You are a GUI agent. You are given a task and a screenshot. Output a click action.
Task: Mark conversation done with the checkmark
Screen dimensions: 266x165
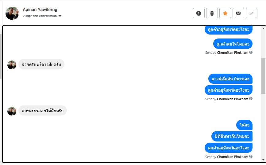coord(251,13)
